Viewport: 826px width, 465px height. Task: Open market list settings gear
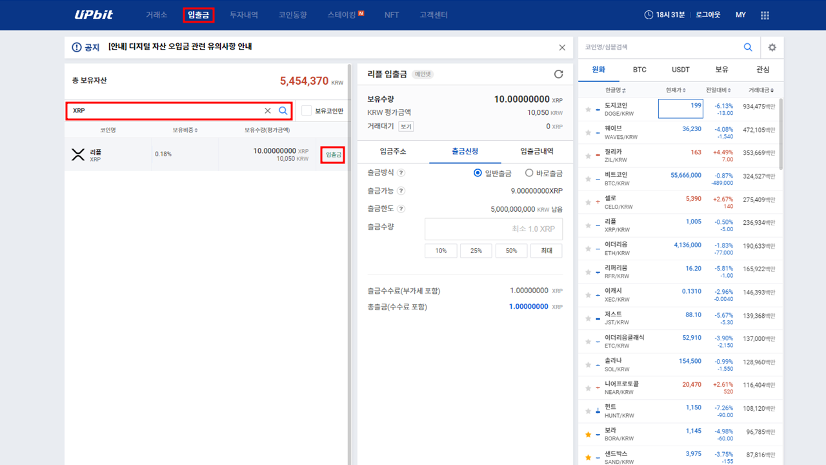[772, 47]
